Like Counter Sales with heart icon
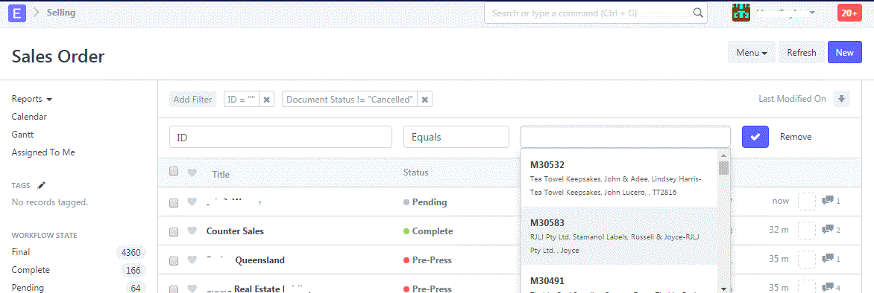Screen dimensions: 874x293 [192, 231]
